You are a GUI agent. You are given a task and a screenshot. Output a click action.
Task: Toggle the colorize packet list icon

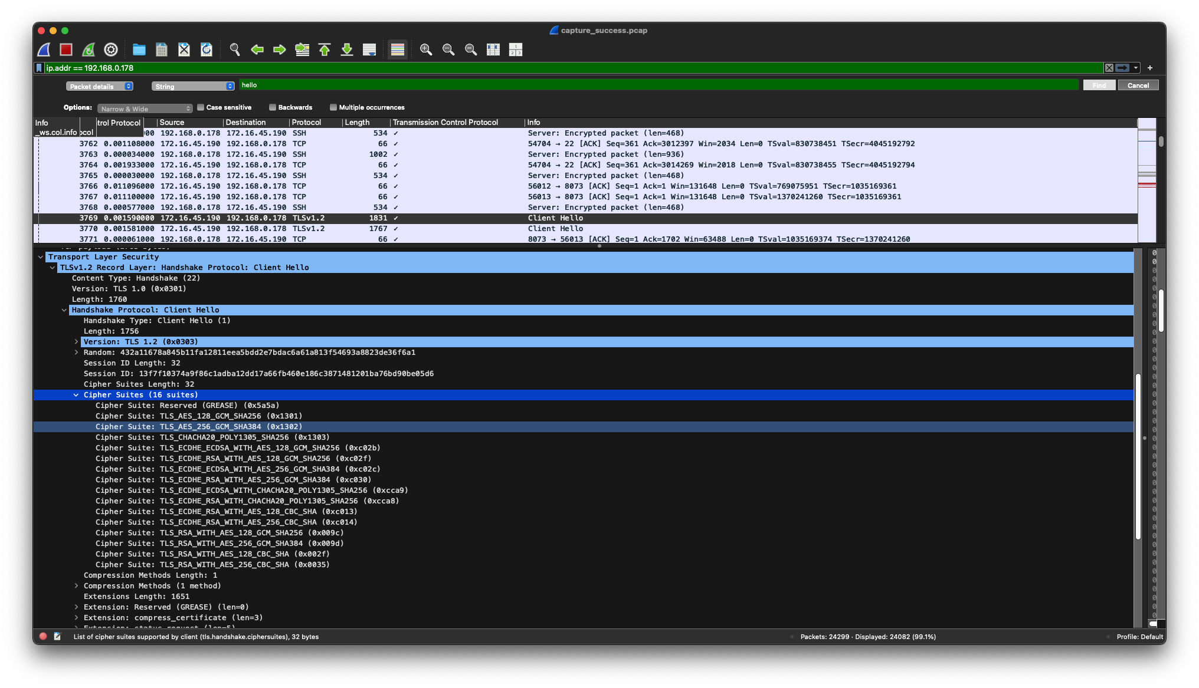(x=398, y=50)
